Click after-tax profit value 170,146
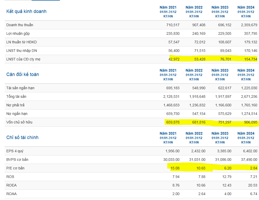Viewport: 259px width, 200px height. (251, 51)
